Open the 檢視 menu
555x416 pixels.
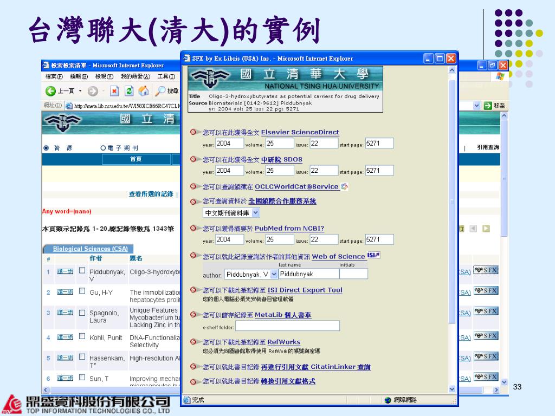tap(104, 76)
